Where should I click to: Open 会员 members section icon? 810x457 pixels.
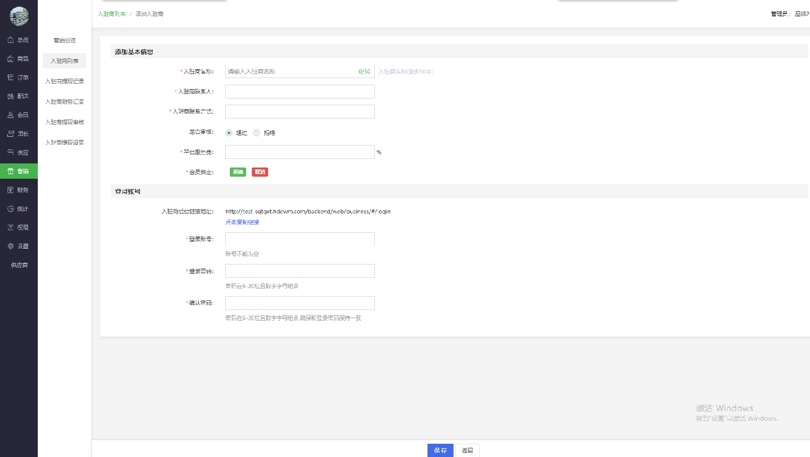pyautogui.click(x=11, y=115)
